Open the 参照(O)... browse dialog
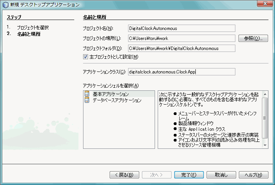Screen dimensions: 275x185 [253, 38]
